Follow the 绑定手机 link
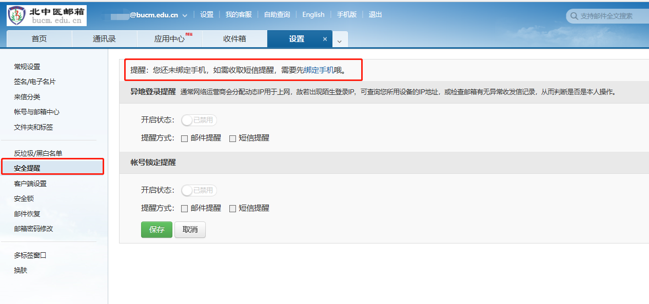The height and width of the screenshot is (304, 649). pos(319,70)
